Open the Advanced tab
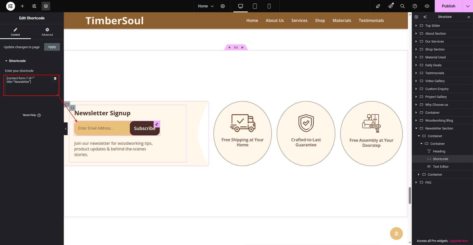 click(x=47, y=32)
